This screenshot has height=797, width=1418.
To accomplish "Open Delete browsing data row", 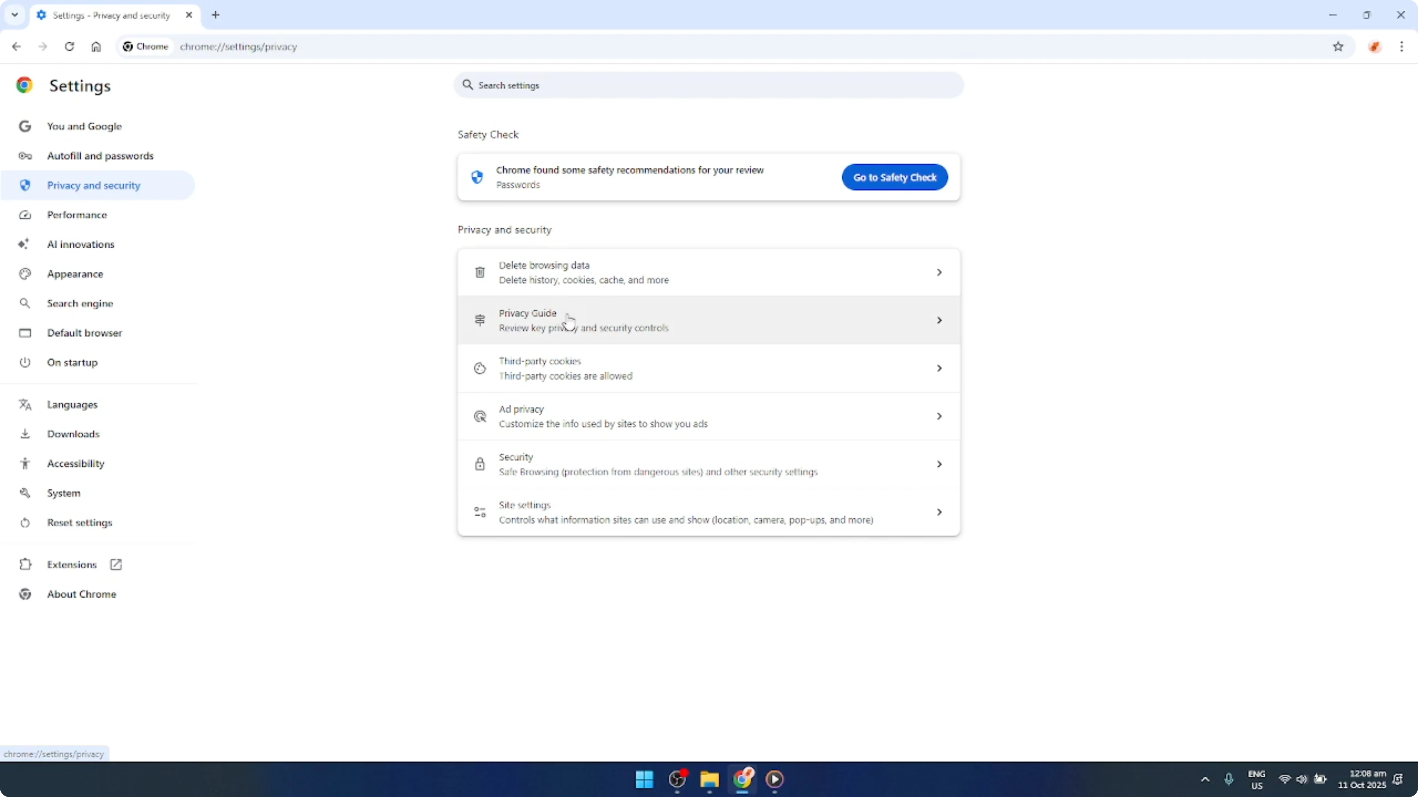I will pos(709,272).
